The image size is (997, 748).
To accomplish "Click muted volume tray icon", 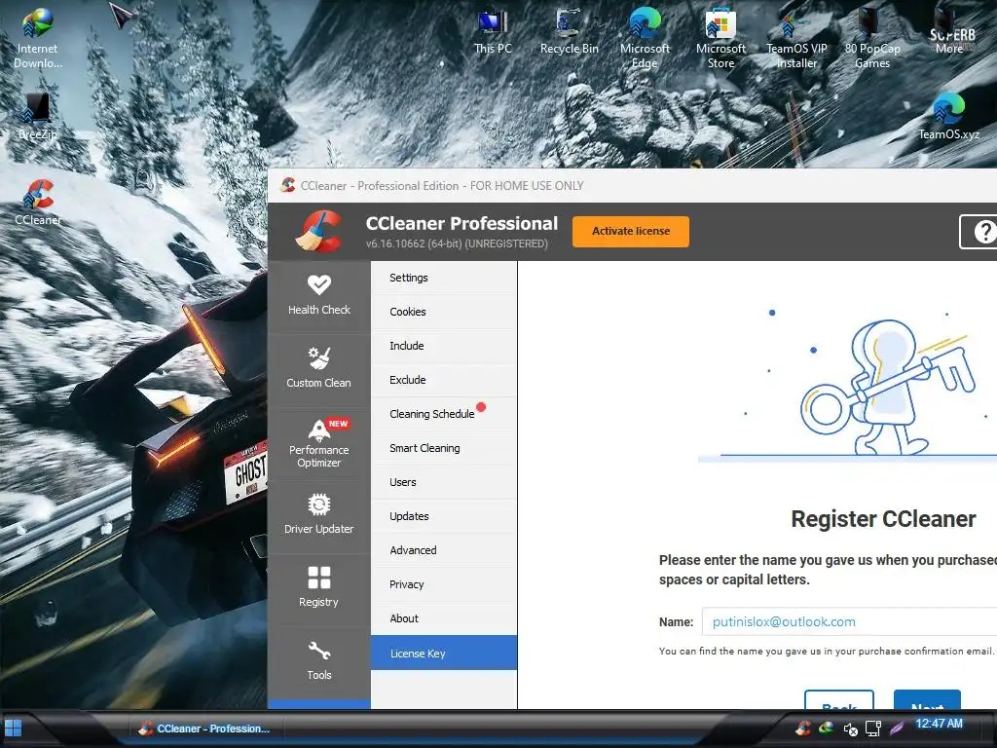I will pos(850,729).
